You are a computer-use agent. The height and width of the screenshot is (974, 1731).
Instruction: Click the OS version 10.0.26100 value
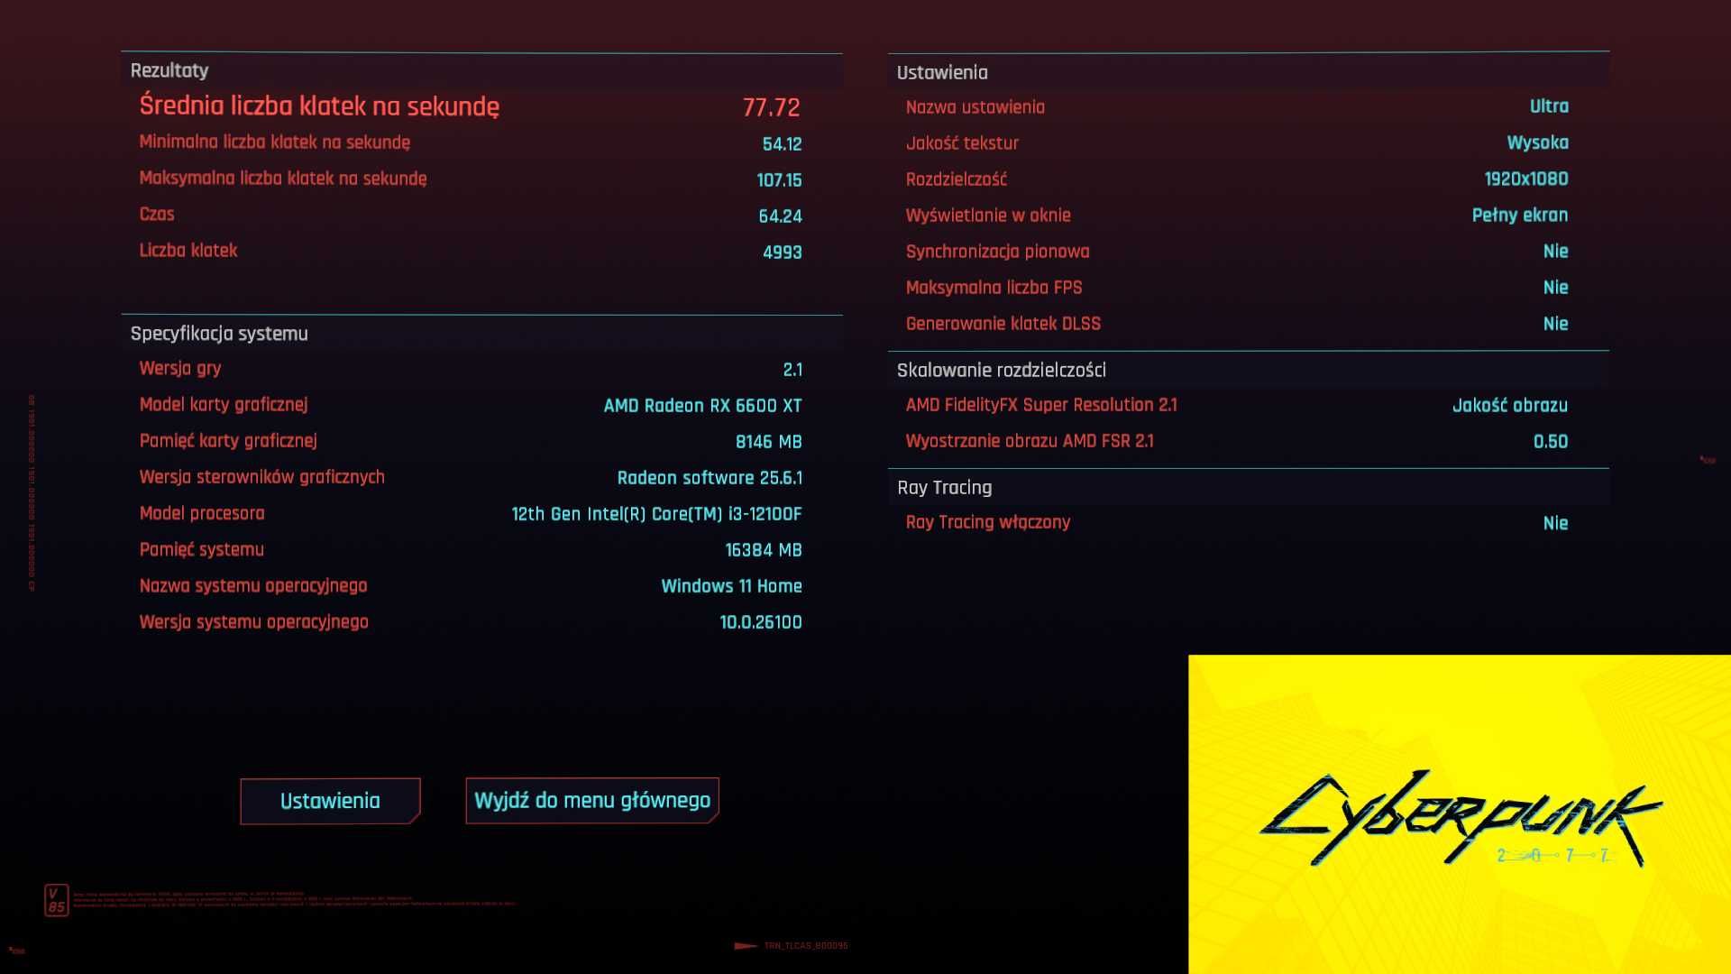click(x=760, y=622)
